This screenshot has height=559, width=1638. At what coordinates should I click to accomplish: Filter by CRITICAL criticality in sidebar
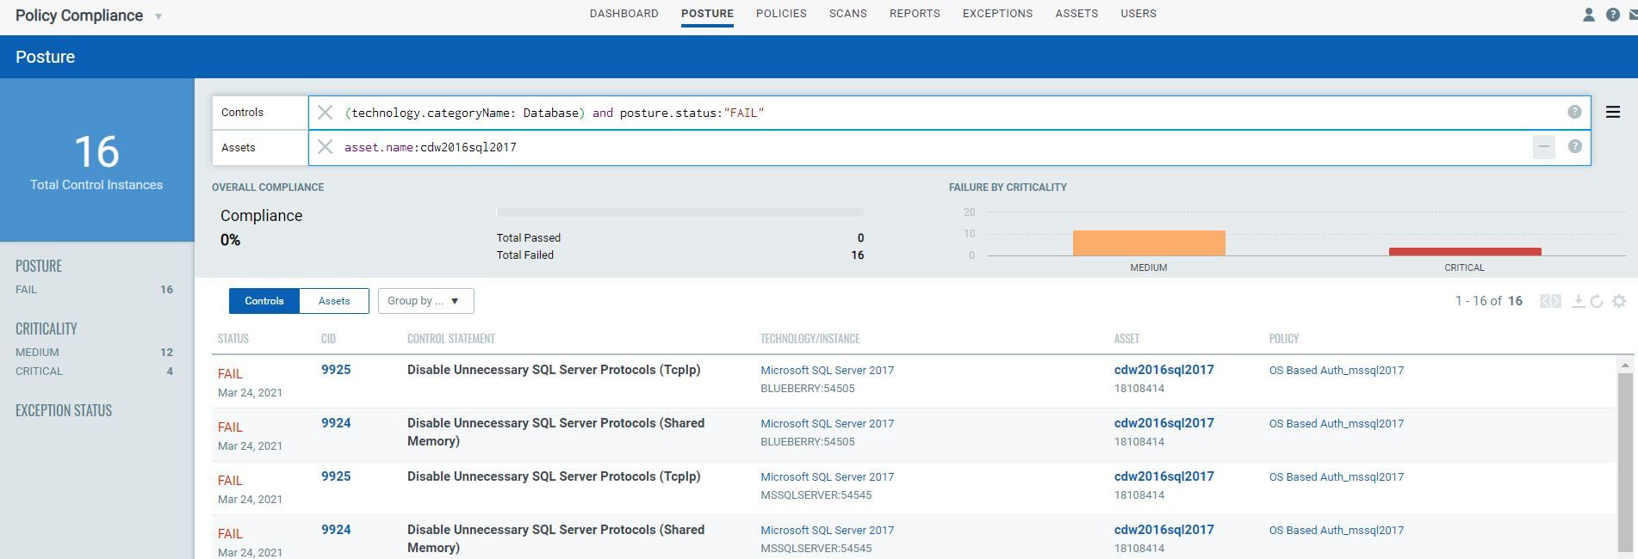point(39,372)
